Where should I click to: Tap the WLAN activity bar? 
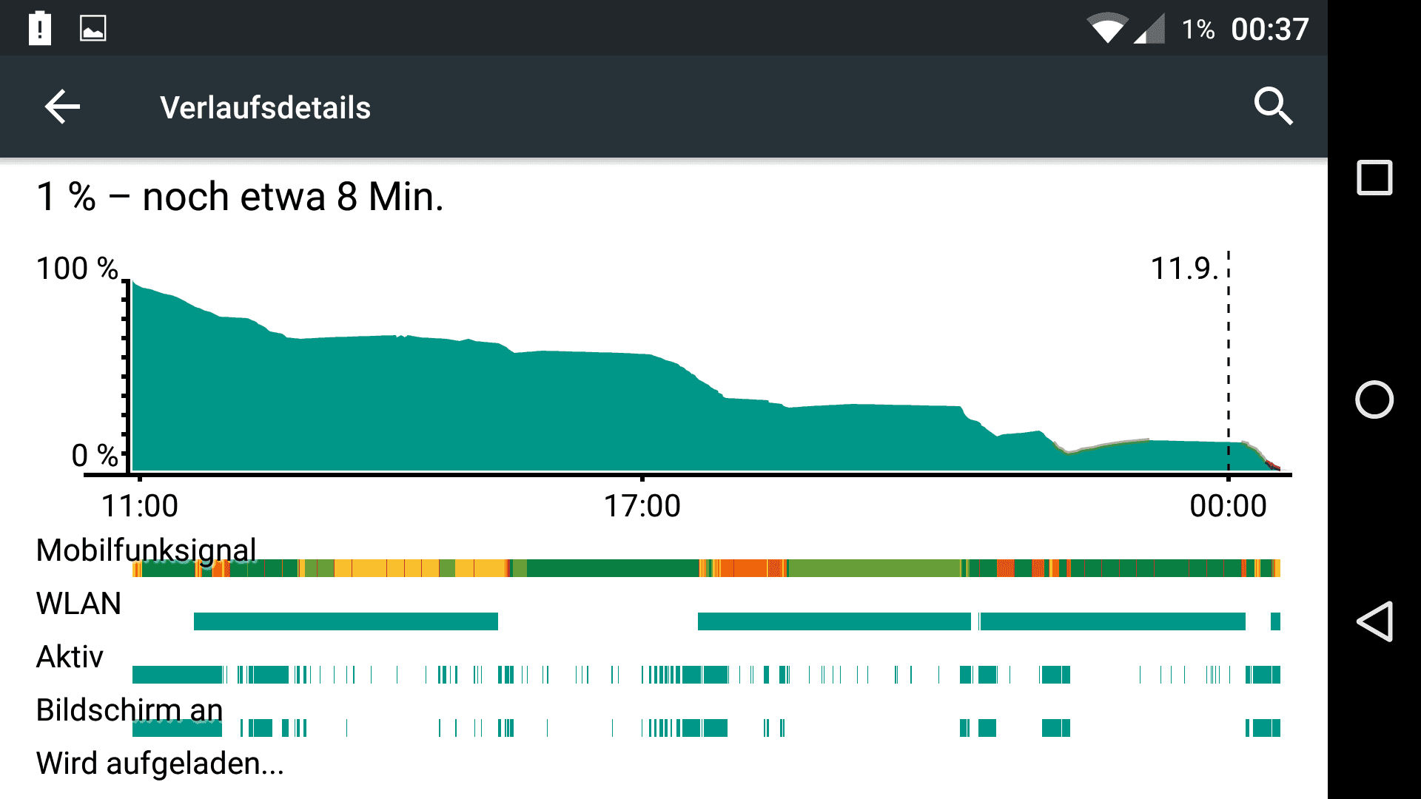pos(737,621)
